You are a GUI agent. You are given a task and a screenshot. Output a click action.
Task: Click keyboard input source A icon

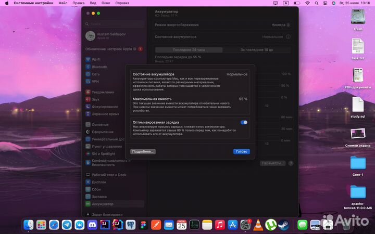[x=286, y=3]
